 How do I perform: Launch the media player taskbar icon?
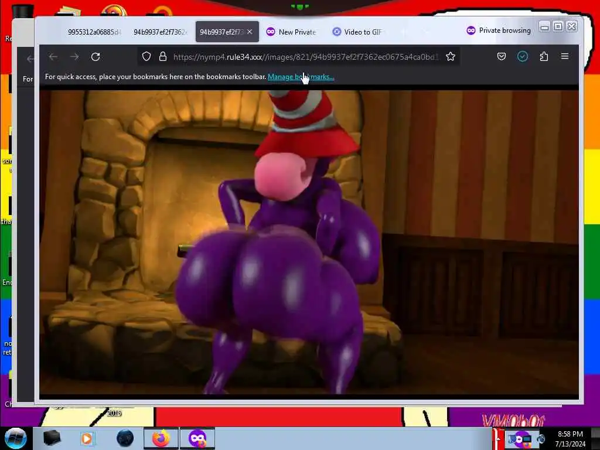click(87, 438)
